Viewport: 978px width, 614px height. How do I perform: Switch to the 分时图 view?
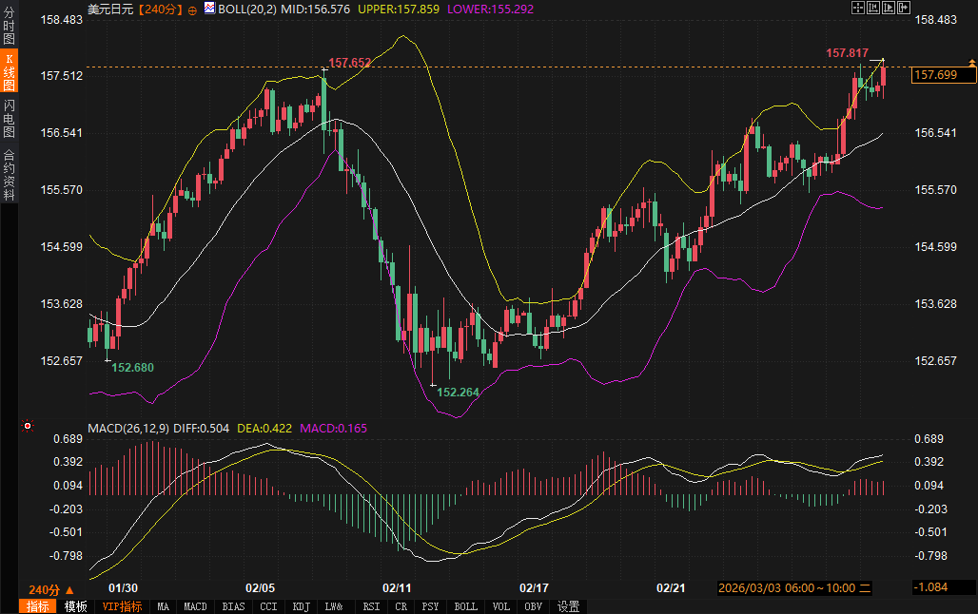pyautogui.click(x=9, y=27)
